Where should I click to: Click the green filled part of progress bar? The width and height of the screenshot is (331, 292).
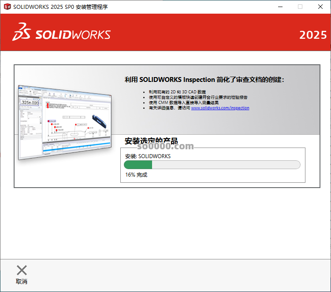tap(138, 165)
